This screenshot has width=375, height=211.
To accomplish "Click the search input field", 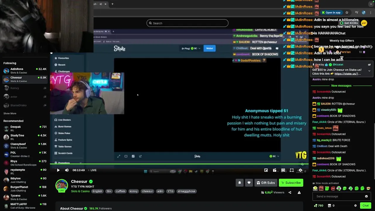I will (x=187, y=23).
